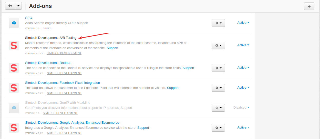Click SIMTECH DEVELOPMENT vendor under A/B Testing

click(x=64, y=53)
